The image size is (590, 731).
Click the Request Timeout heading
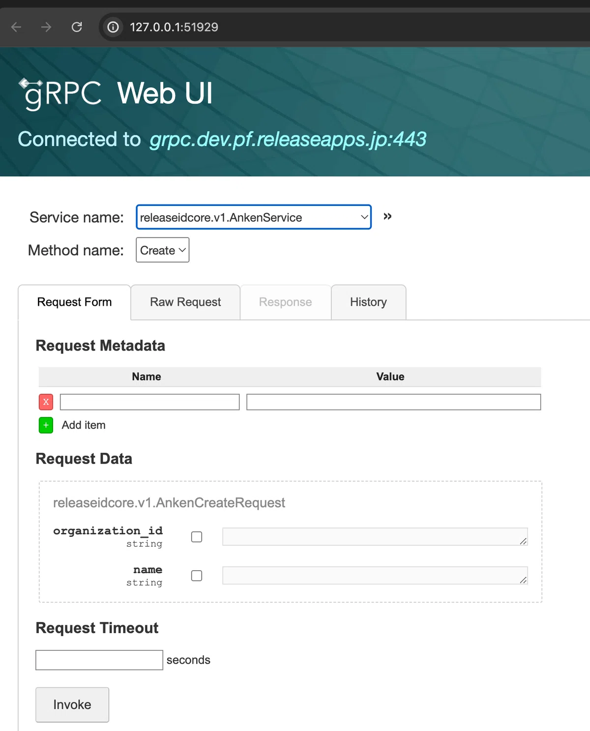pyautogui.click(x=97, y=628)
